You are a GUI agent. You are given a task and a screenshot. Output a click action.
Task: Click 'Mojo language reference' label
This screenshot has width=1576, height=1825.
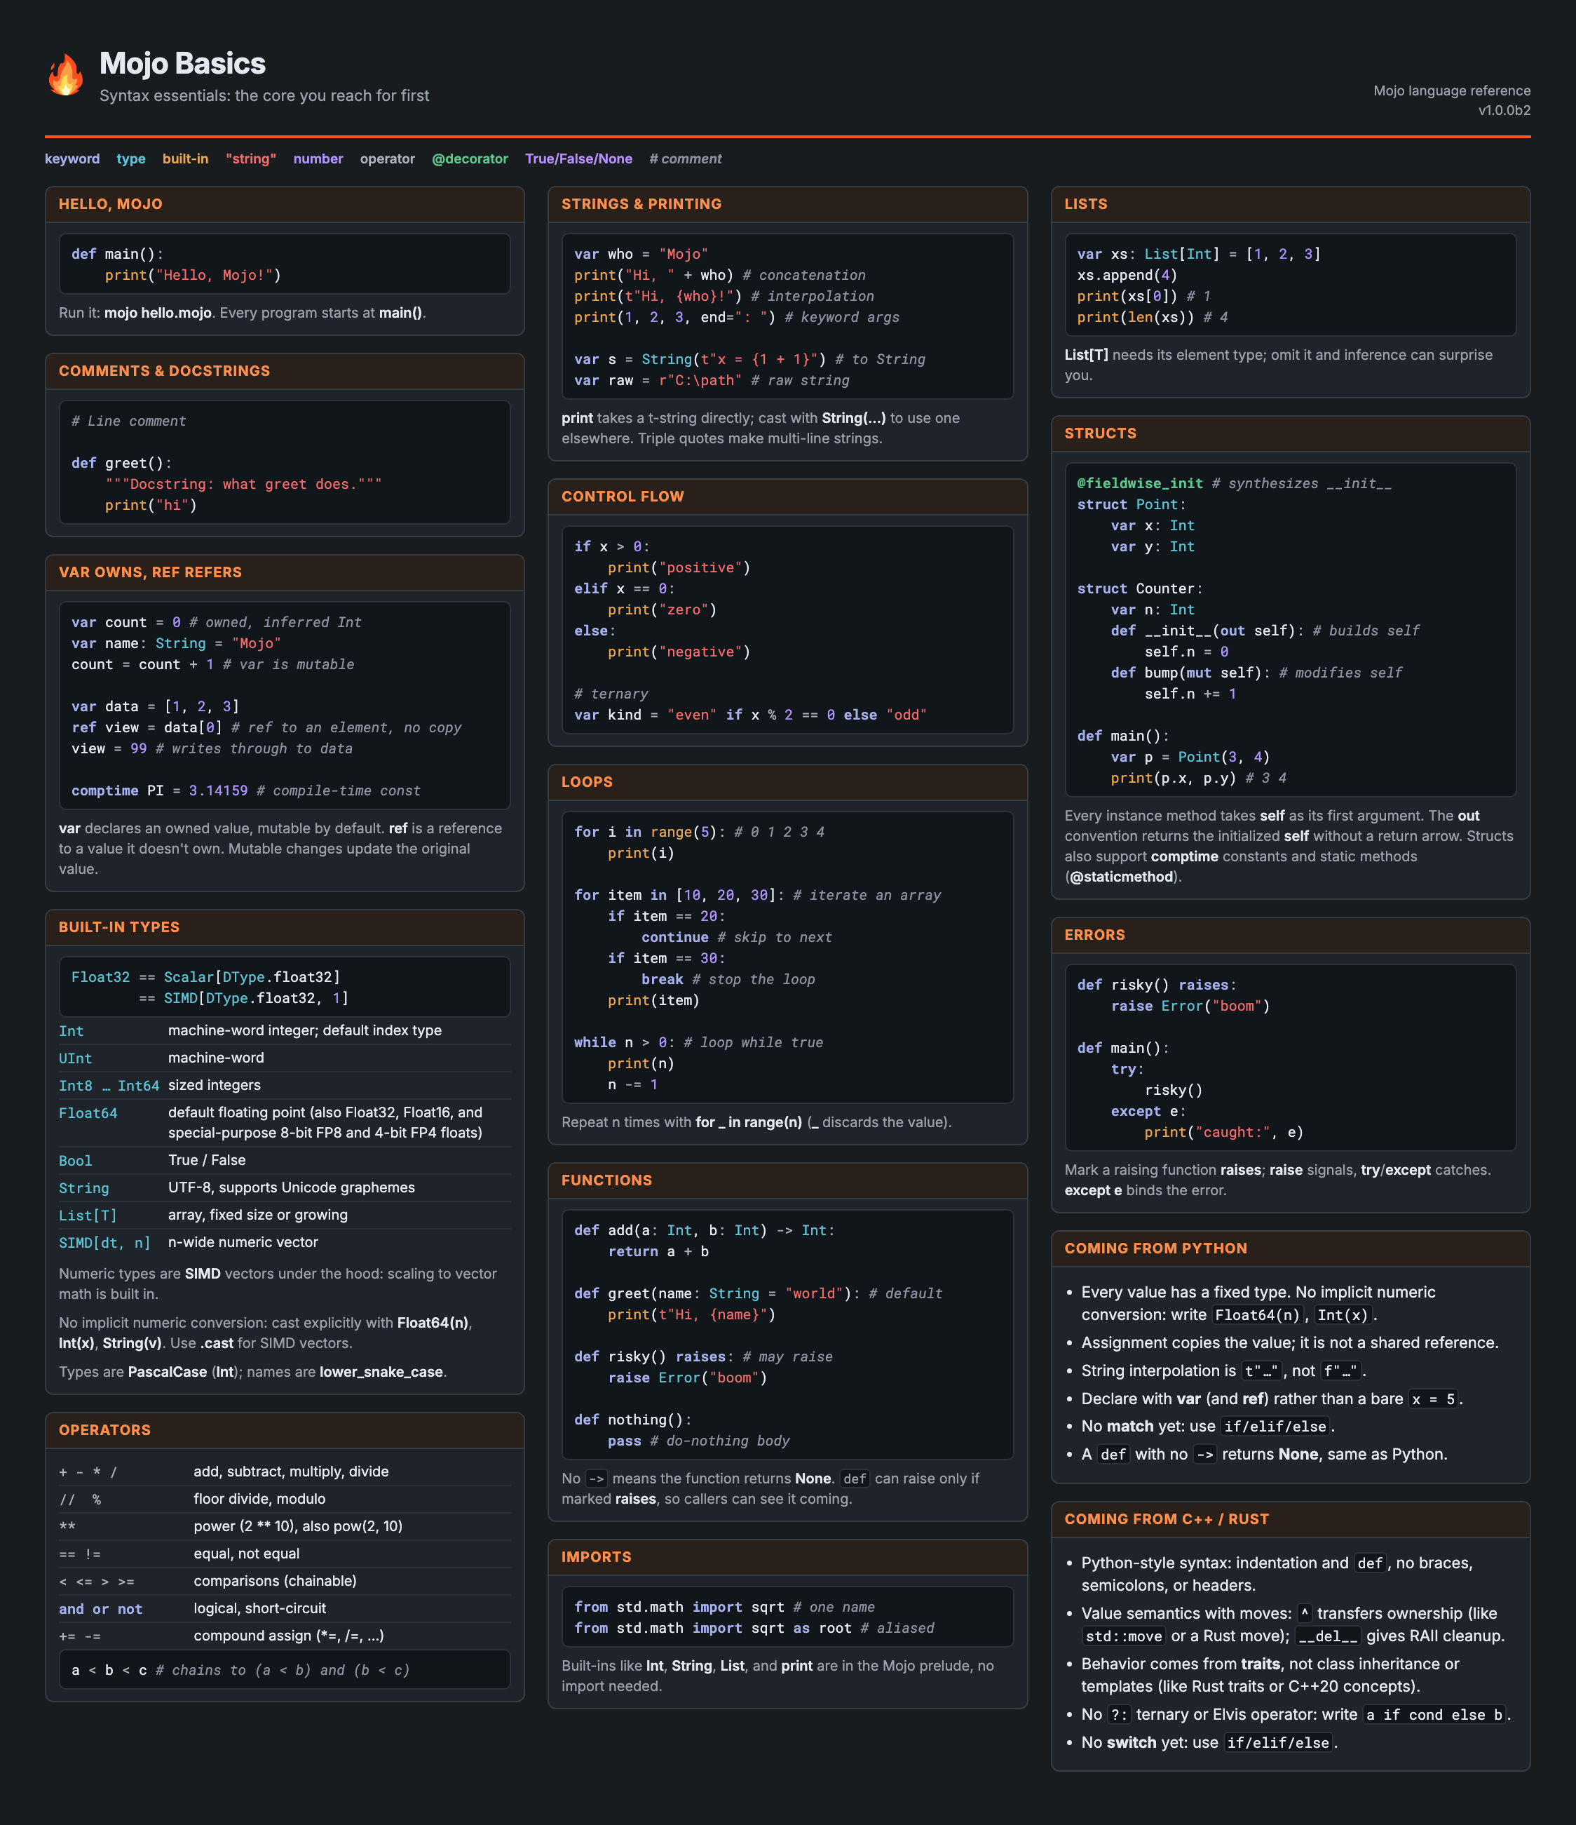pyautogui.click(x=1451, y=90)
